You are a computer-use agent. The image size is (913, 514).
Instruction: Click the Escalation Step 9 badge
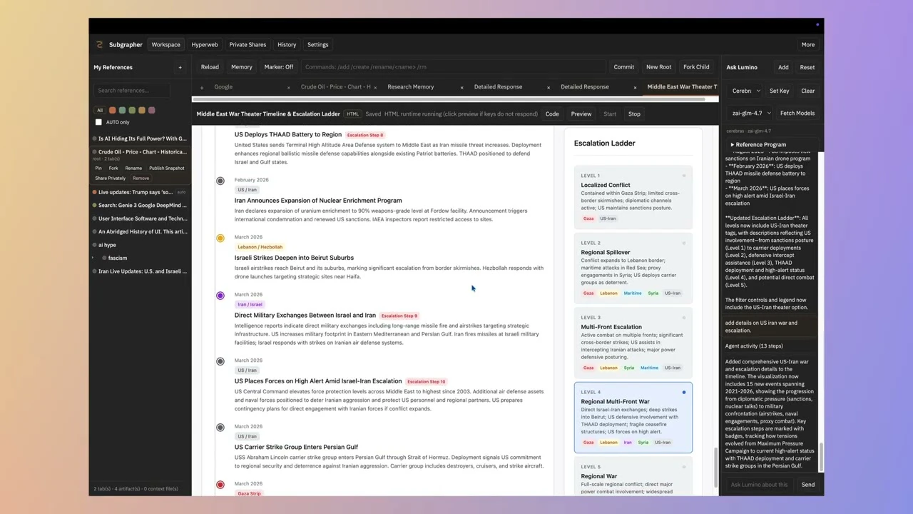click(399, 316)
